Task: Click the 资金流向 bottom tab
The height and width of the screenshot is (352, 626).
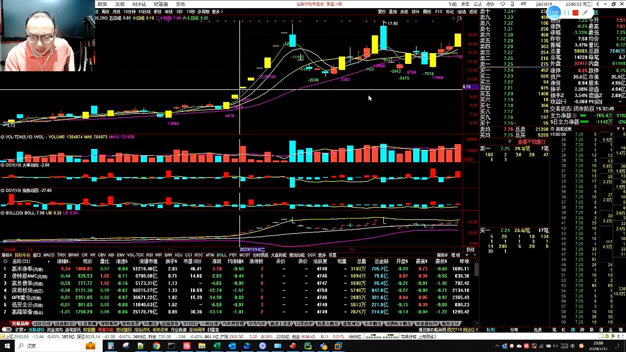Action: 55,330
